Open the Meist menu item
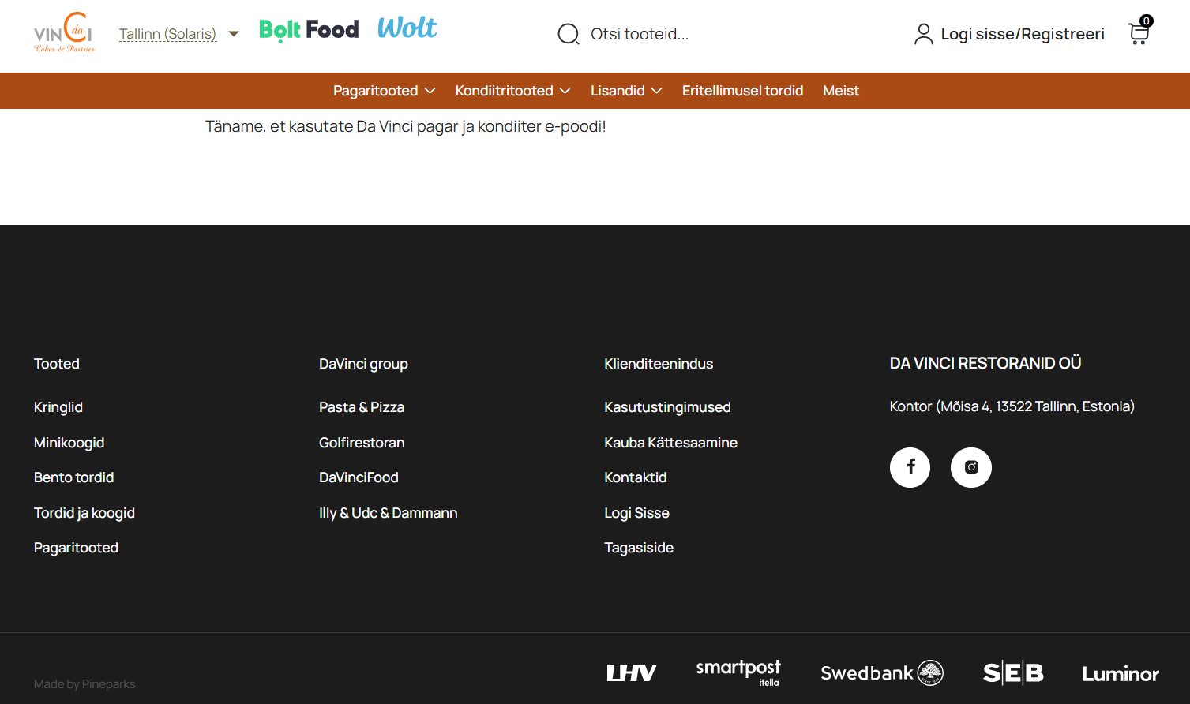The height and width of the screenshot is (704, 1190). point(841,91)
